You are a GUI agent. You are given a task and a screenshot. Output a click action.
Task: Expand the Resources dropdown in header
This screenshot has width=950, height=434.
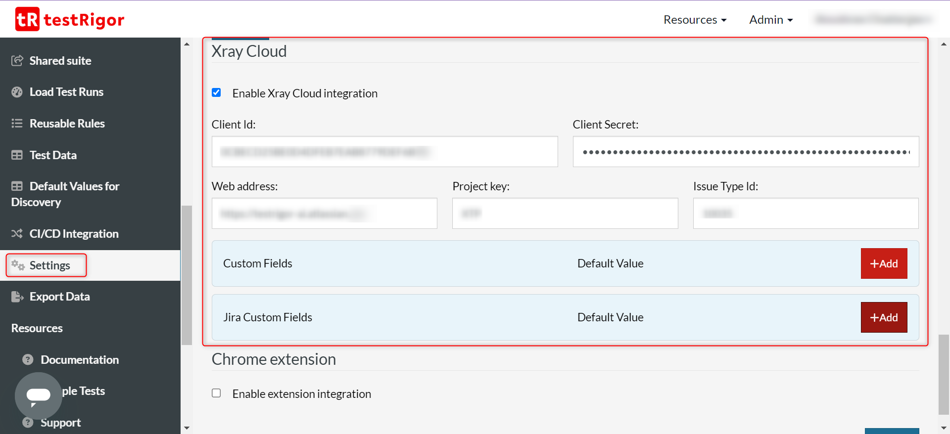pos(695,20)
